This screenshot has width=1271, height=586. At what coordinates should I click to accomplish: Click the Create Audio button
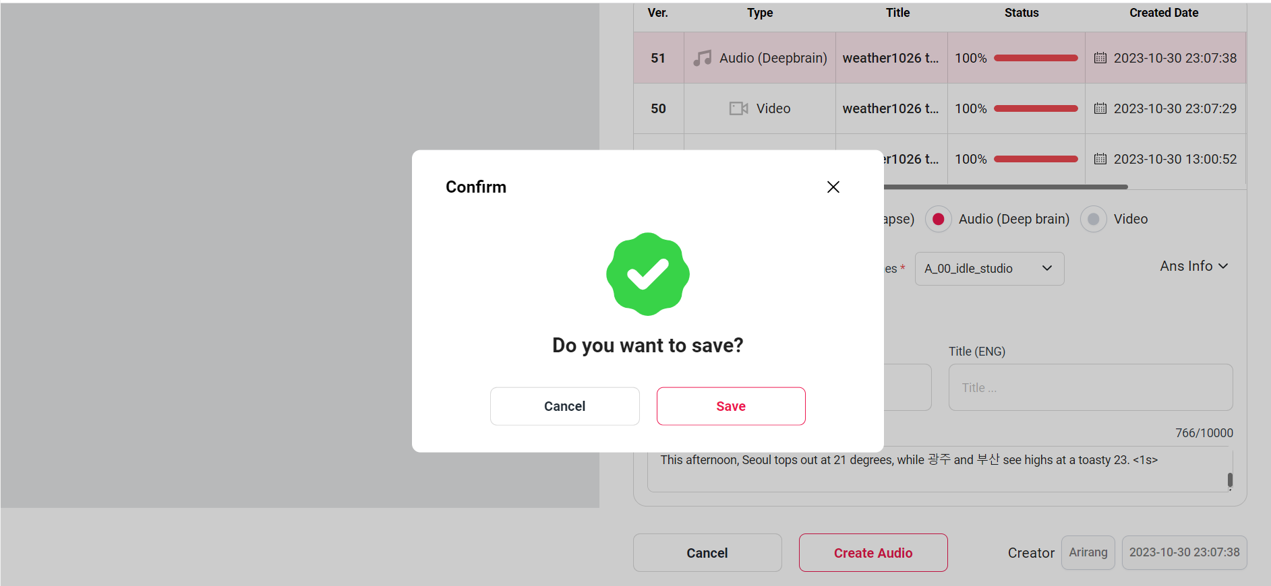tap(873, 553)
